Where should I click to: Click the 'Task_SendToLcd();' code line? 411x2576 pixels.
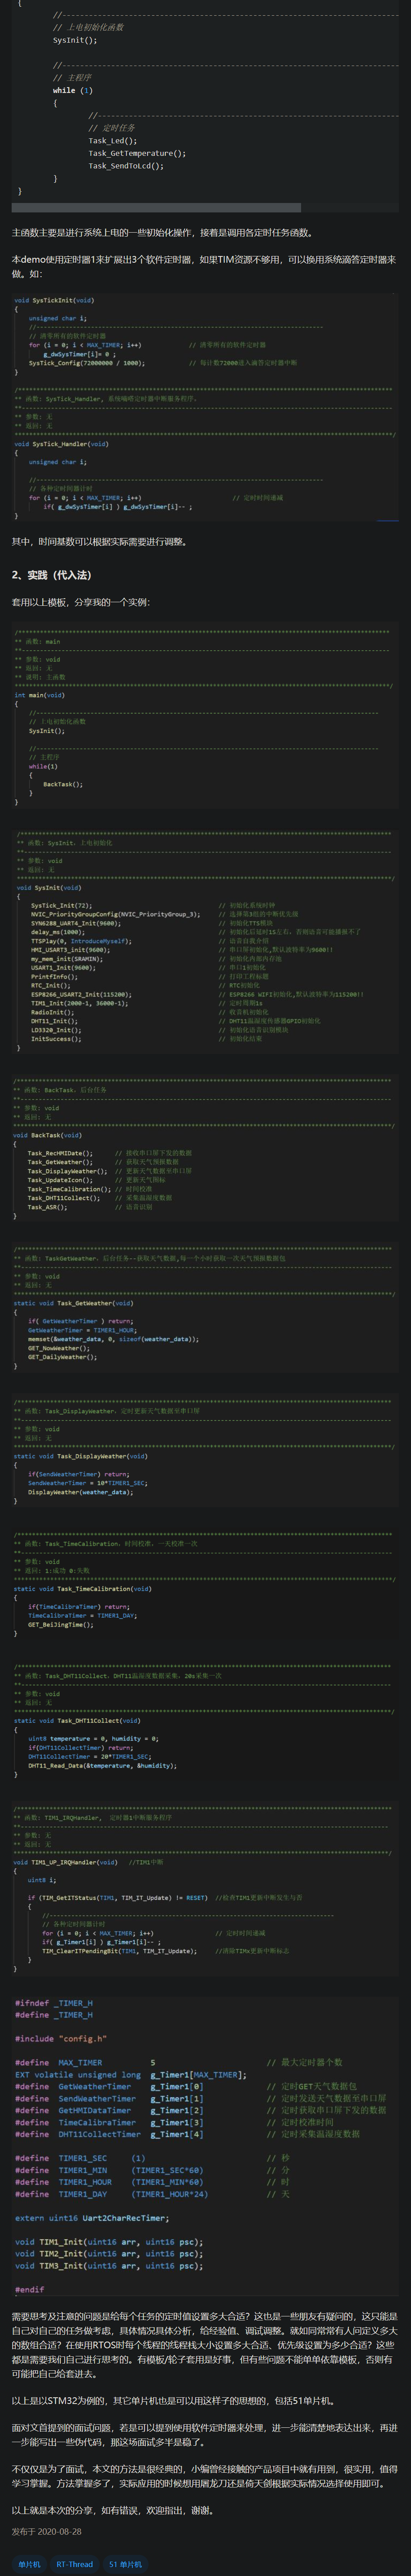[x=126, y=166]
